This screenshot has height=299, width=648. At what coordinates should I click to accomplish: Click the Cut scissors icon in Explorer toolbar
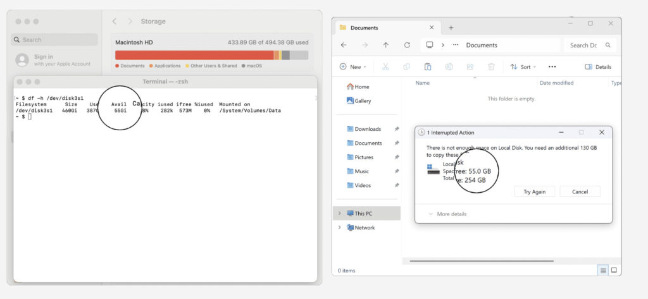click(x=385, y=67)
